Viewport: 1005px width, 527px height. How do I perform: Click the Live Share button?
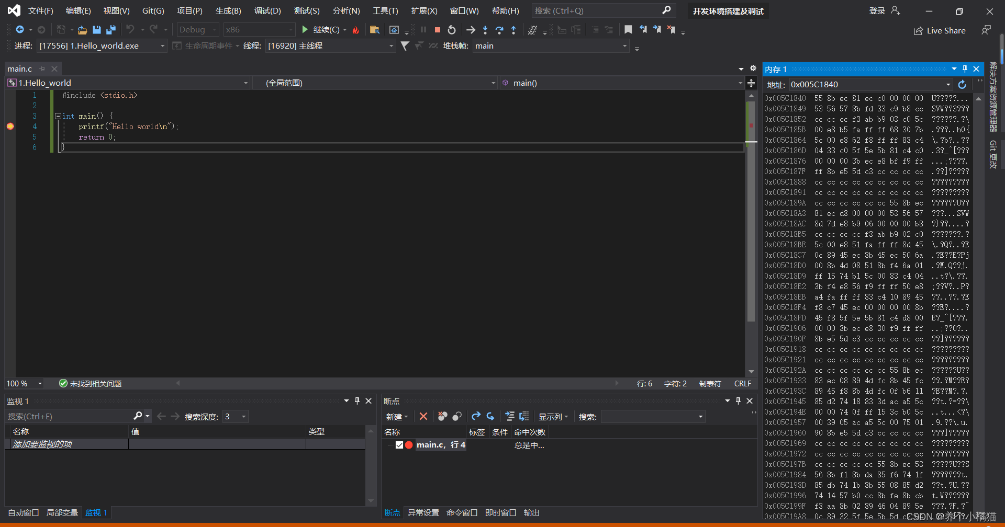click(940, 30)
